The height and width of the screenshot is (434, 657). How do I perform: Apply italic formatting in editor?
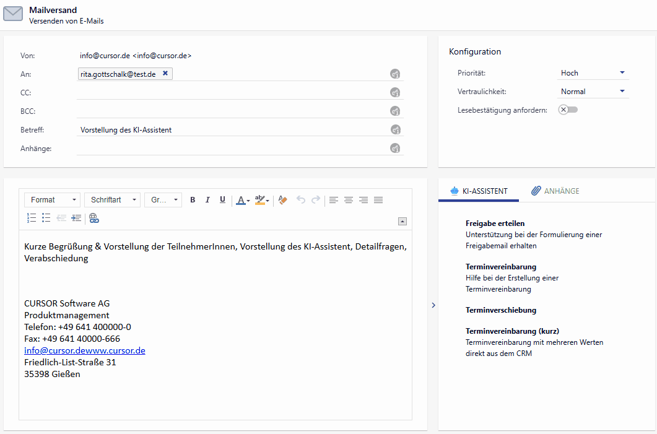click(207, 200)
